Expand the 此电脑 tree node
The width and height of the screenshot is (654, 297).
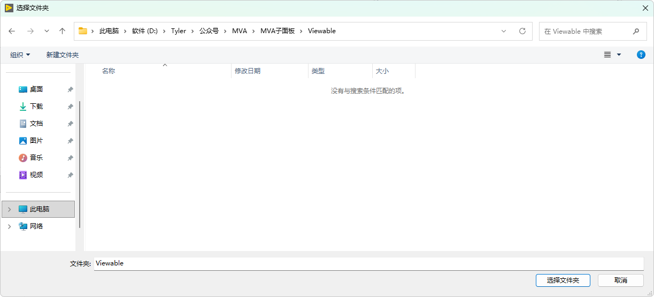(x=9, y=209)
